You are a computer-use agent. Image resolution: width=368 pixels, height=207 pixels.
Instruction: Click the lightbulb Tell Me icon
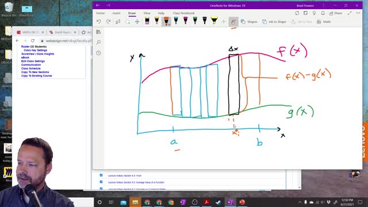[315, 13]
